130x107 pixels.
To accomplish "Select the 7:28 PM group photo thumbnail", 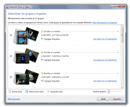I will click(x=23, y=58).
